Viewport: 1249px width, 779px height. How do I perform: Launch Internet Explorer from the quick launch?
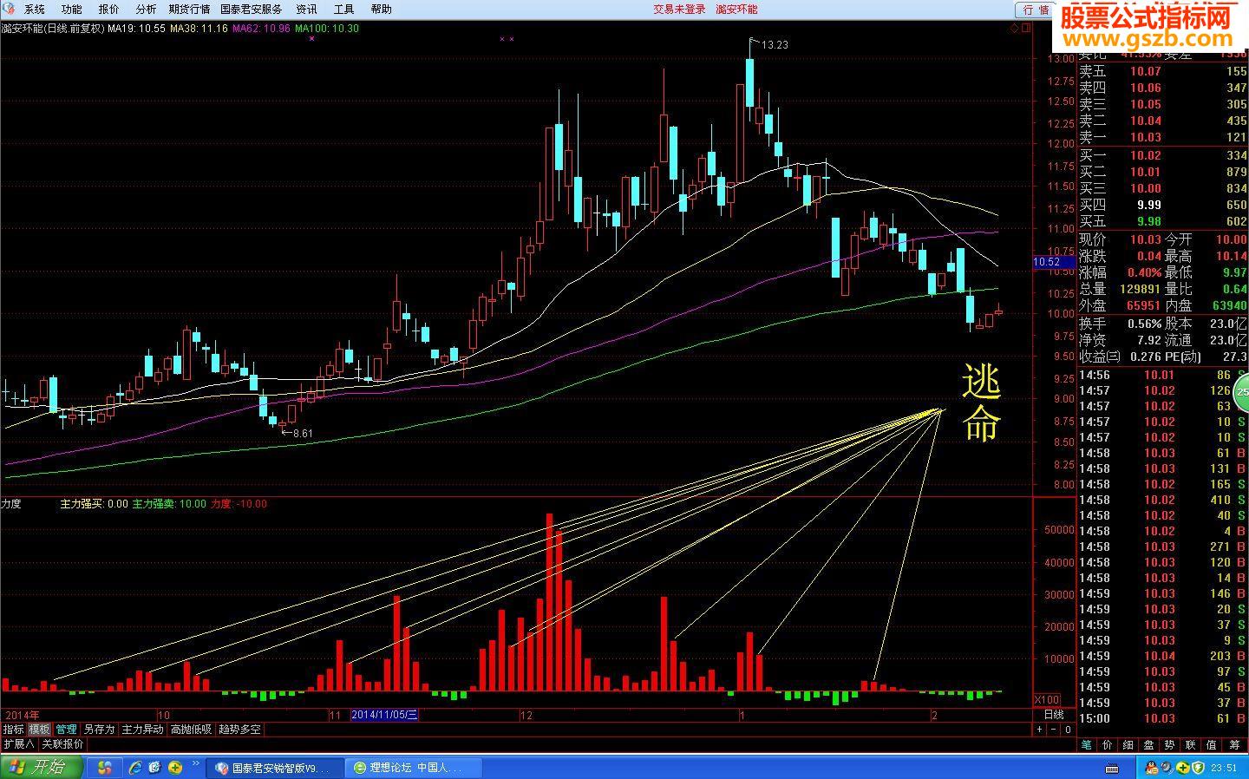[x=135, y=768]
